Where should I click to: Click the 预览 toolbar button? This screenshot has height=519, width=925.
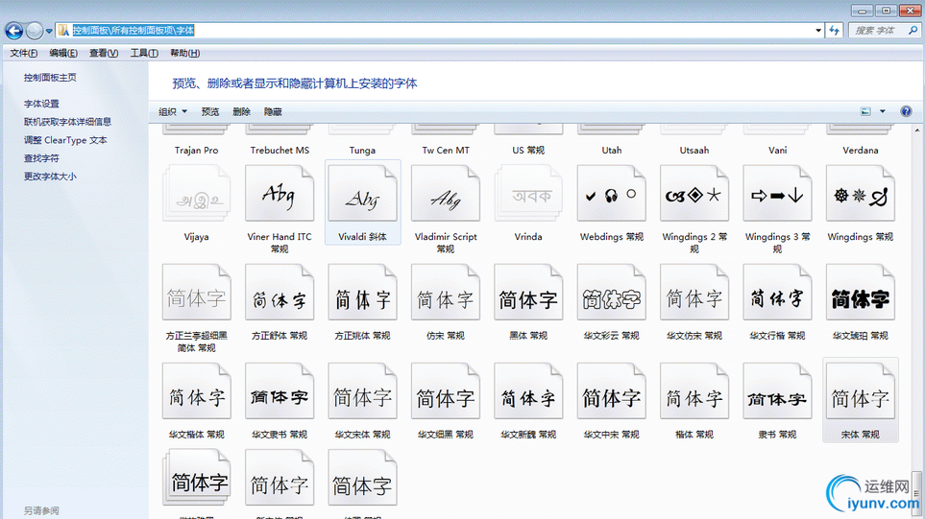(210, 111)
